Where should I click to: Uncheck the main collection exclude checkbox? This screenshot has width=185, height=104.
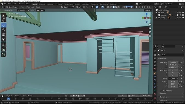point(178,13)
